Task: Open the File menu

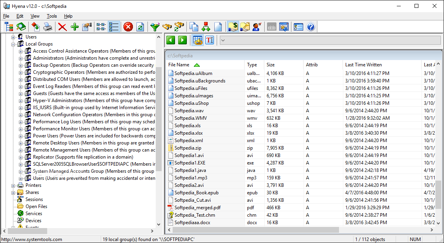Action: click(6, 16)
